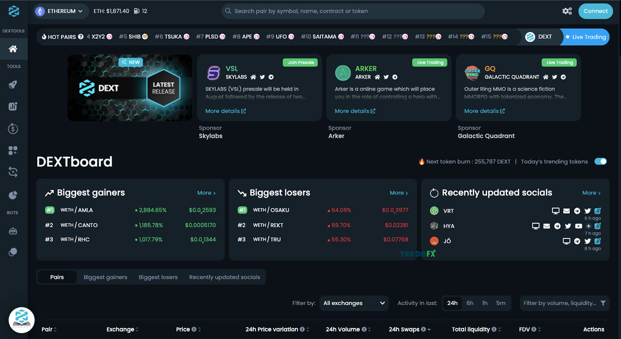Open Filter by volume, liquidity dropdown
Viewport: 621px width, 339px height.
point(564,303)
